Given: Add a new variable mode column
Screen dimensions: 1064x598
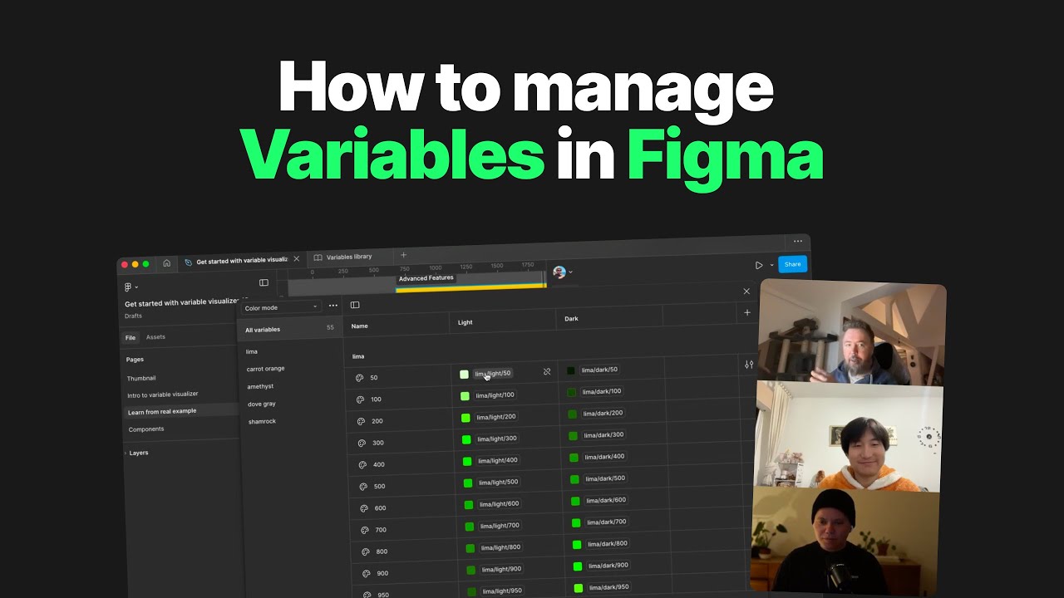Looking at the screenshot, I should coord(747,313).
